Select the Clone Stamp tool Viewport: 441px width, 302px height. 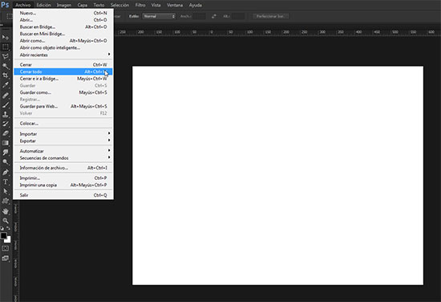[6, 114]
